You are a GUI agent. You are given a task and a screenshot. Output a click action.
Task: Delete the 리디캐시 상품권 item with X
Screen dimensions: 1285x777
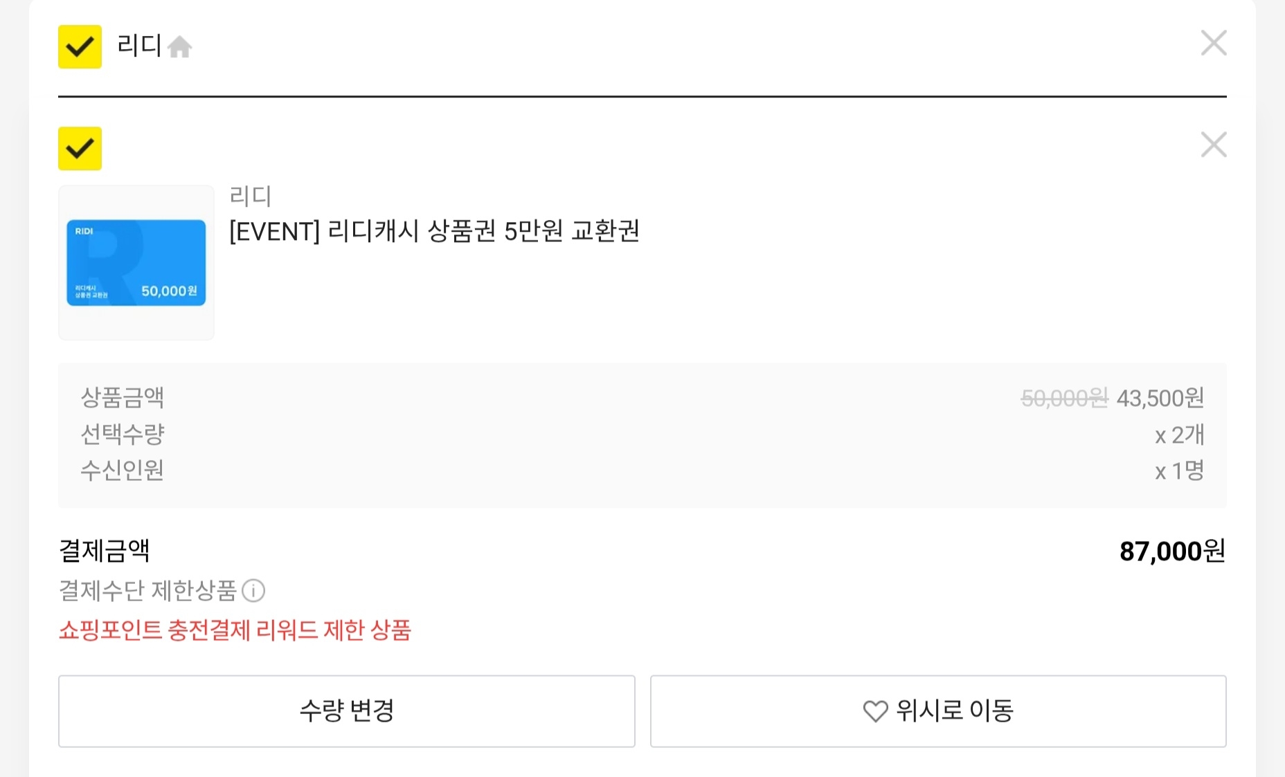1213,145
